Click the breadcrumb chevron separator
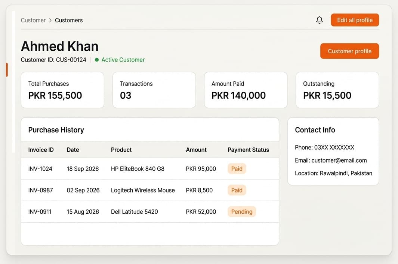Viewport: 398px width, 264px height. pyautogui.click(x=50, y=20)
